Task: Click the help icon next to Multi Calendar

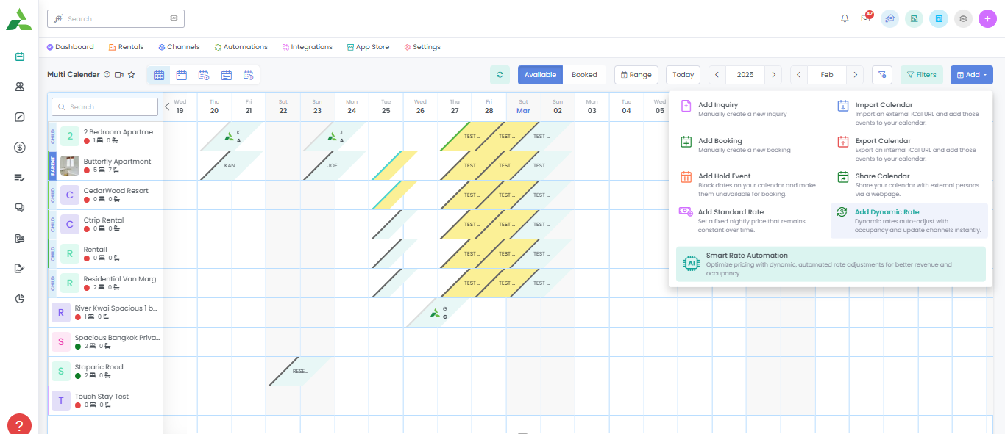Action: coord(107,74)
